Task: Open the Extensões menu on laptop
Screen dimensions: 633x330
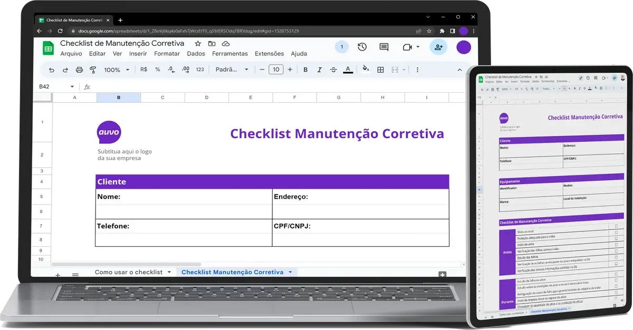Action: point(270,54)
